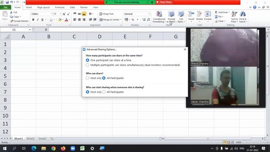
Task: Open the Sort & Filter dropdown
Action: [x=235, y=17]
